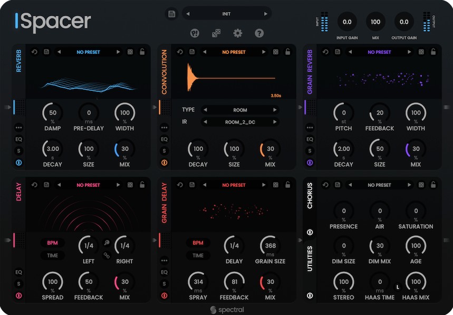Viewport: 453px width, 315px height.
Task: Randomize the Reverb module with dice icon
Action: (130, 52)
